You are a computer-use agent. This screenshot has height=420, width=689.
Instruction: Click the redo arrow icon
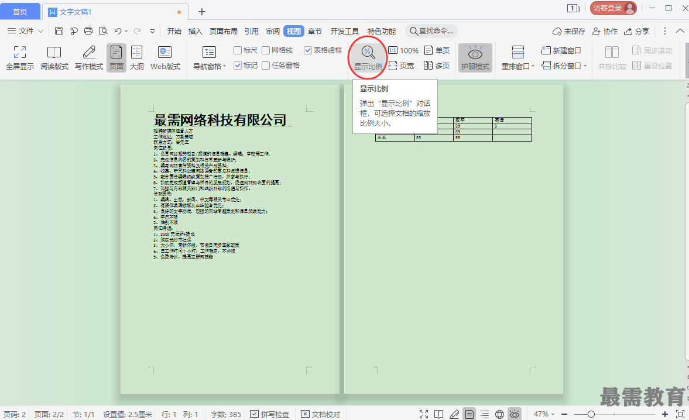[x=138, y=31]
